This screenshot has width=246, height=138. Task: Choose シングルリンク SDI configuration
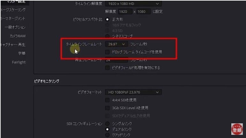click(107, 124)
